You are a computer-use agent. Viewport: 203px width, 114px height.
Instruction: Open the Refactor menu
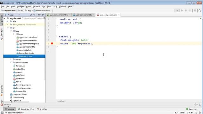pyautogui.click(x=36, y=6)
